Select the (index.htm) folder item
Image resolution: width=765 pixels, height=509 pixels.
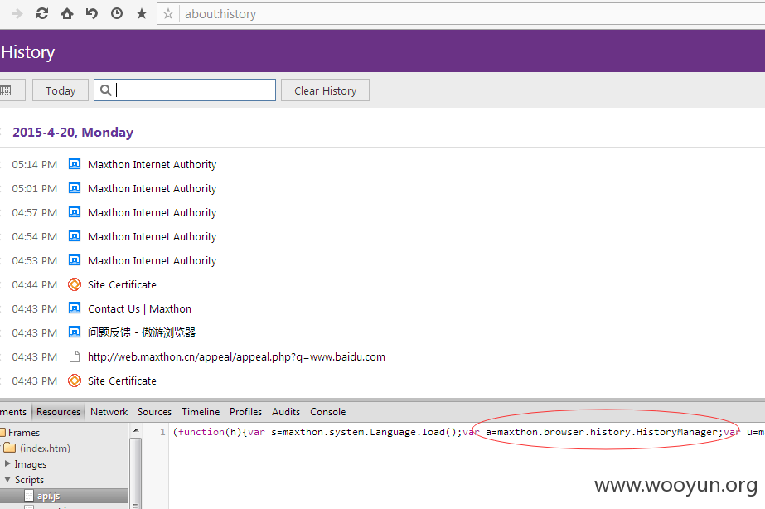(45, 448)
